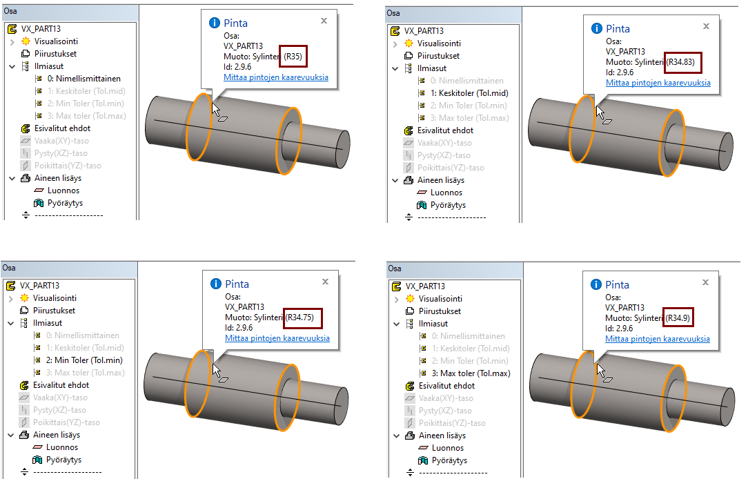Close the Pinta tooltip showing R34.9
This screenshot has height=479, width=748.
click(705, 282)
